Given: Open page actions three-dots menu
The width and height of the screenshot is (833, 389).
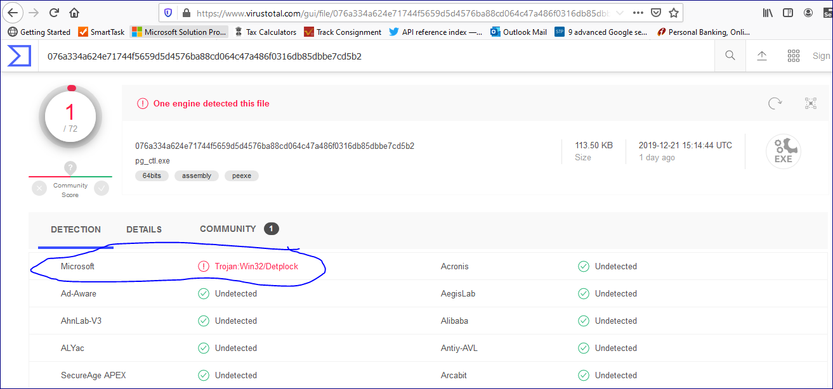Looking at the screenshot, I should [638, 13].
